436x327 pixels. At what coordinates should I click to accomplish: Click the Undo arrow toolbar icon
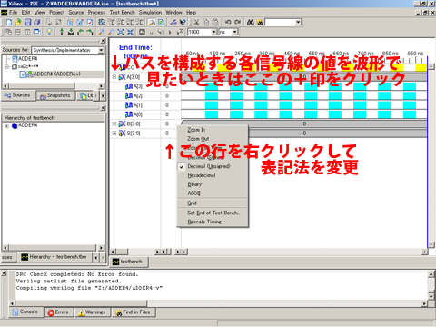pyautogui.click(x=228, y=22)
